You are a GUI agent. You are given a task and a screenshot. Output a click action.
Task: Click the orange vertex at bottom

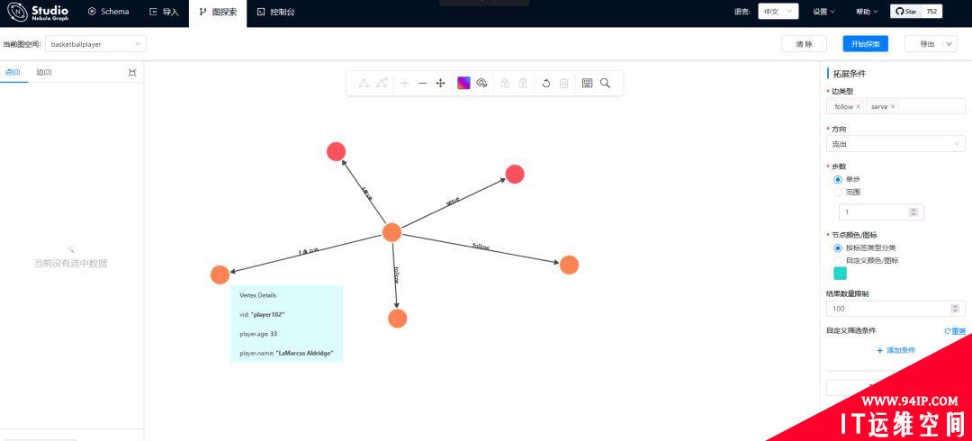pos(398,319)
